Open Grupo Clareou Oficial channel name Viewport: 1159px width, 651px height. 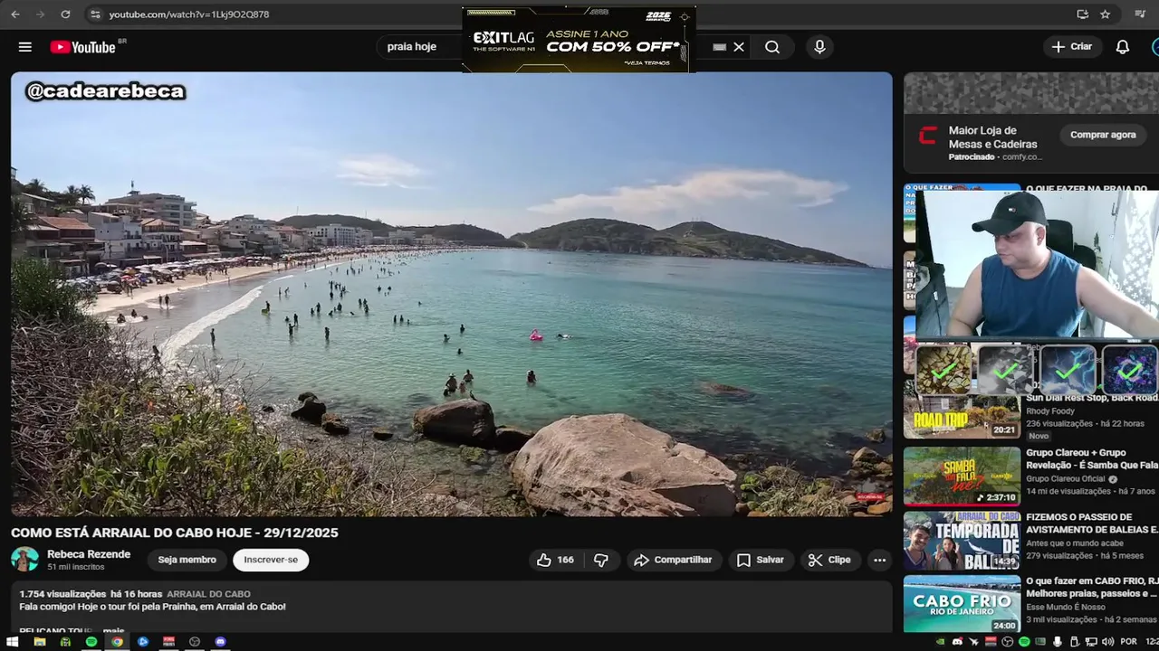point(1066,478)
